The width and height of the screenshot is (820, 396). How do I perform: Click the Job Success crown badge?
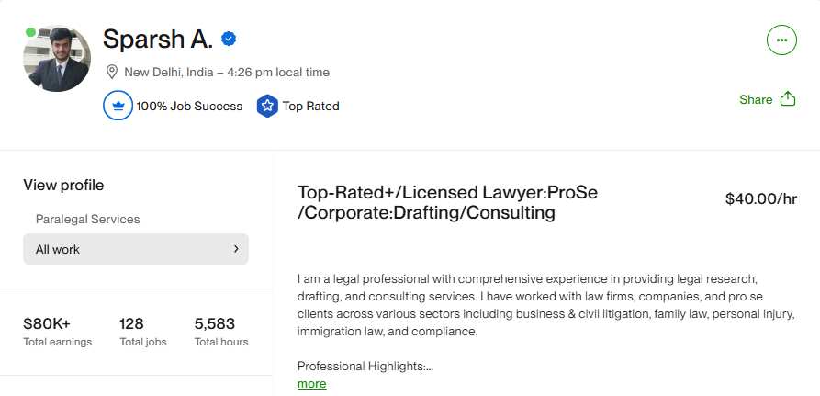(x=118, y=106)
